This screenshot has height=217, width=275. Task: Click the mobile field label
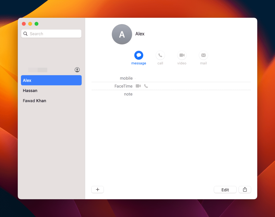(x=126, y=78)
